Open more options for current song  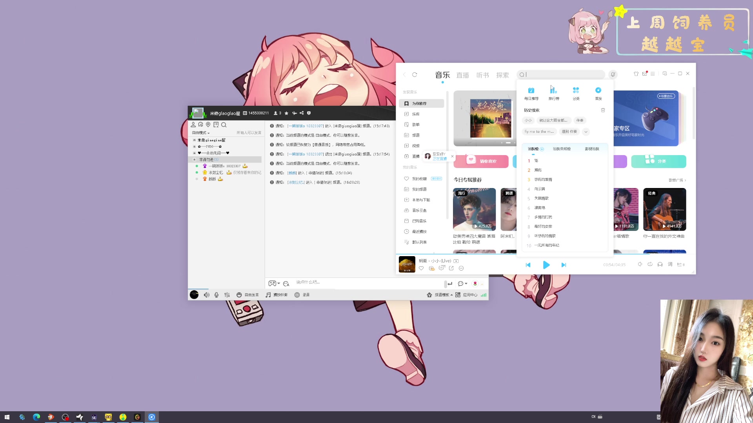(461, 268)
